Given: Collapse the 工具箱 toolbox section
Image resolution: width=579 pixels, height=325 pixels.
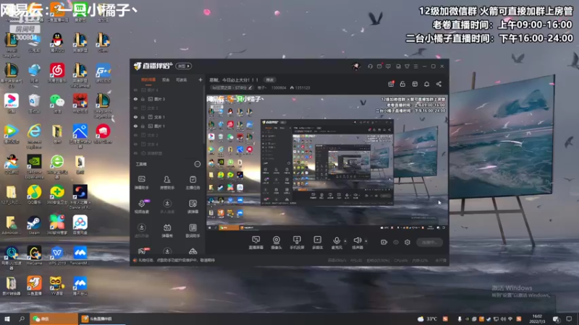Looking at the screenshot, I should coord(198,164).
